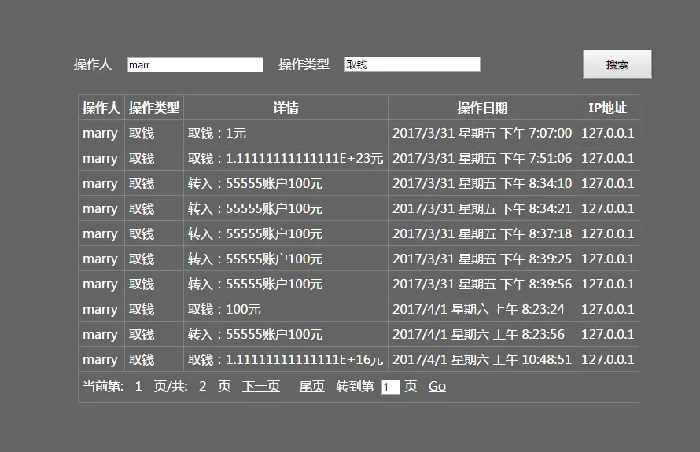Focus the 操作人 input containing marr
This screenshot has height=452, width=700.
[x=195, y=64]
